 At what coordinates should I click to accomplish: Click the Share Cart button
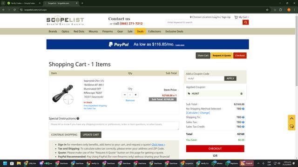point(203,56)
